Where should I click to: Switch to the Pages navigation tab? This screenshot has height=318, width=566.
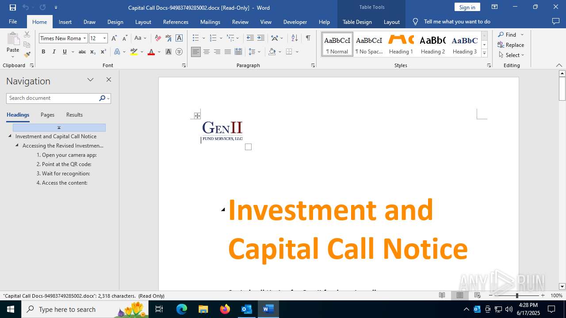coord(47,115)
